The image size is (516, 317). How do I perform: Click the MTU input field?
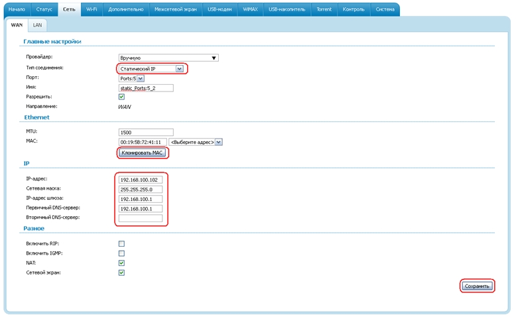click(x=145, y=132)
